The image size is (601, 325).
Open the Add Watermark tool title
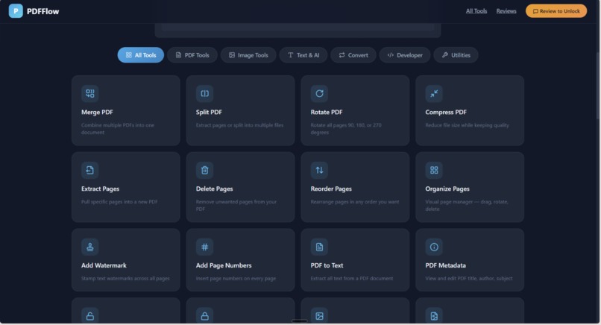pos(104,265)
